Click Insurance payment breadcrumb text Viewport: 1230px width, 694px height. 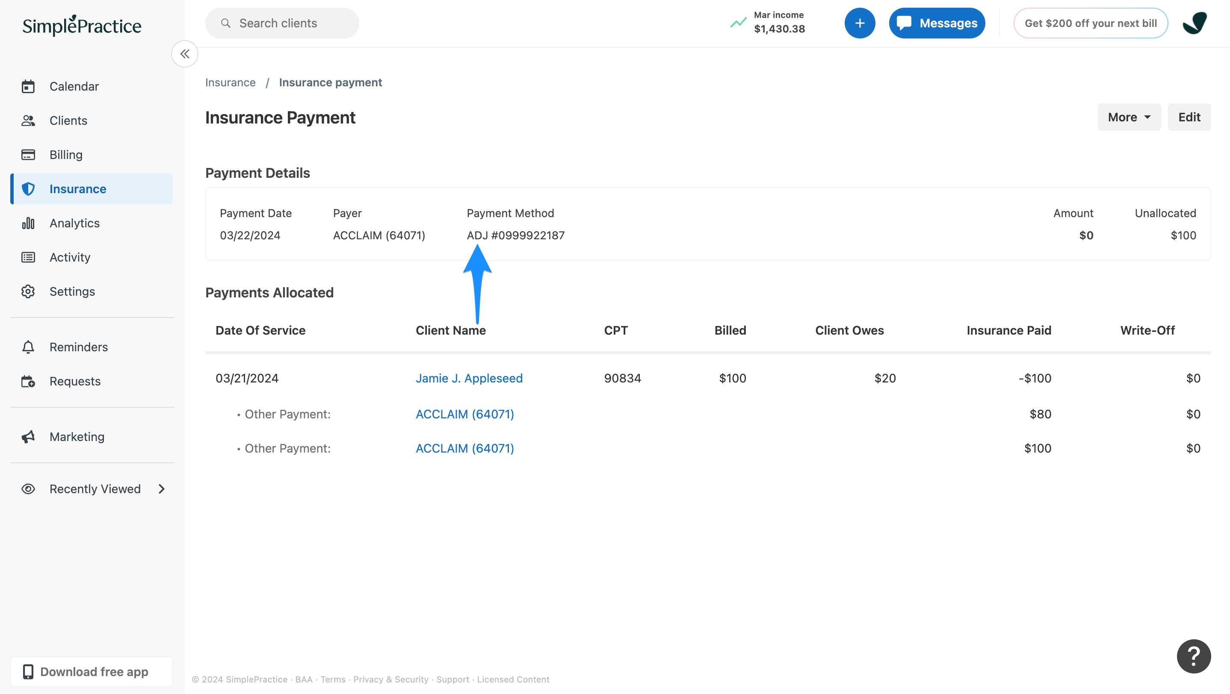click(331, 82)
